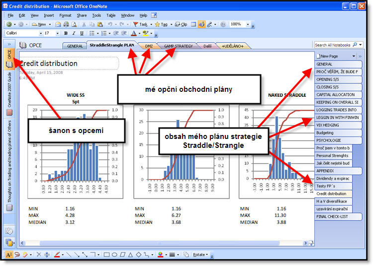Pick the yellow highlight color tool
This screenshot has height=266, width=373.
click(x=145, y=33)
